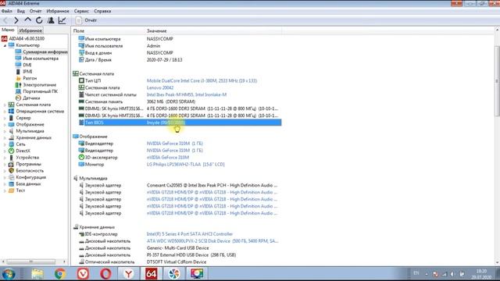
Task: Open the Lenovo 20042 motherboard link
Action: point(160,88)
